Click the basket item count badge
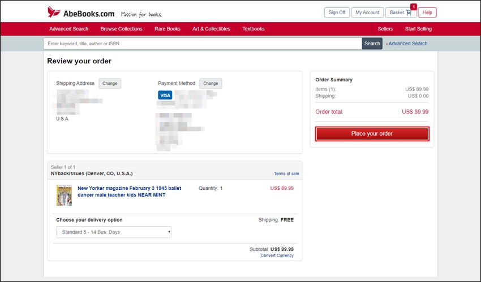This screenshot has width=481, height=282. [x=413, y=7]
